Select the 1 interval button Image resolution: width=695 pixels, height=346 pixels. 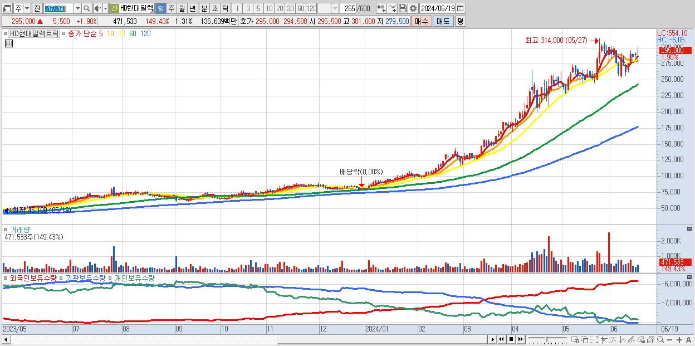coord(237,8)
